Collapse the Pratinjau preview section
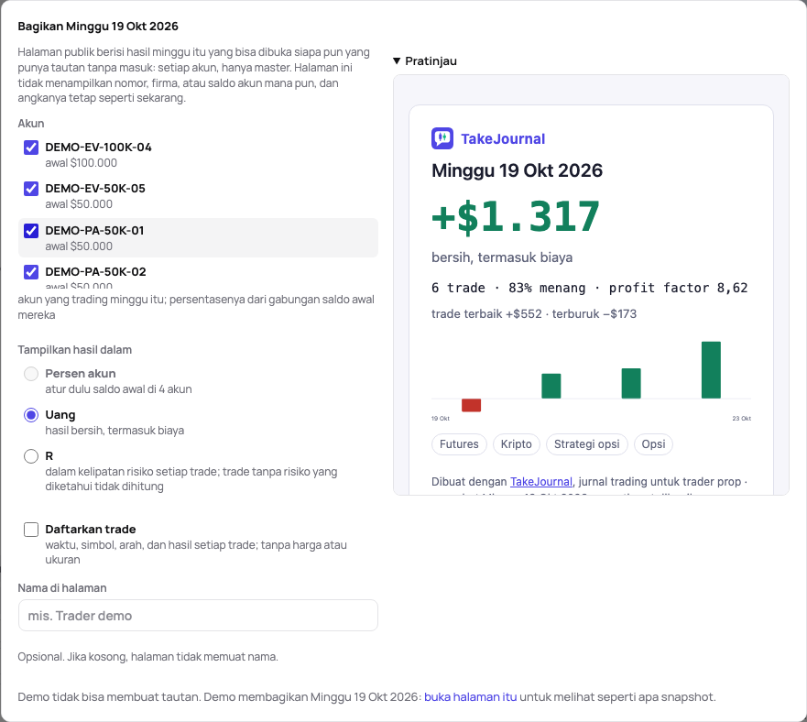The width and height of the screenshot is (807, 722). point(425,61)
